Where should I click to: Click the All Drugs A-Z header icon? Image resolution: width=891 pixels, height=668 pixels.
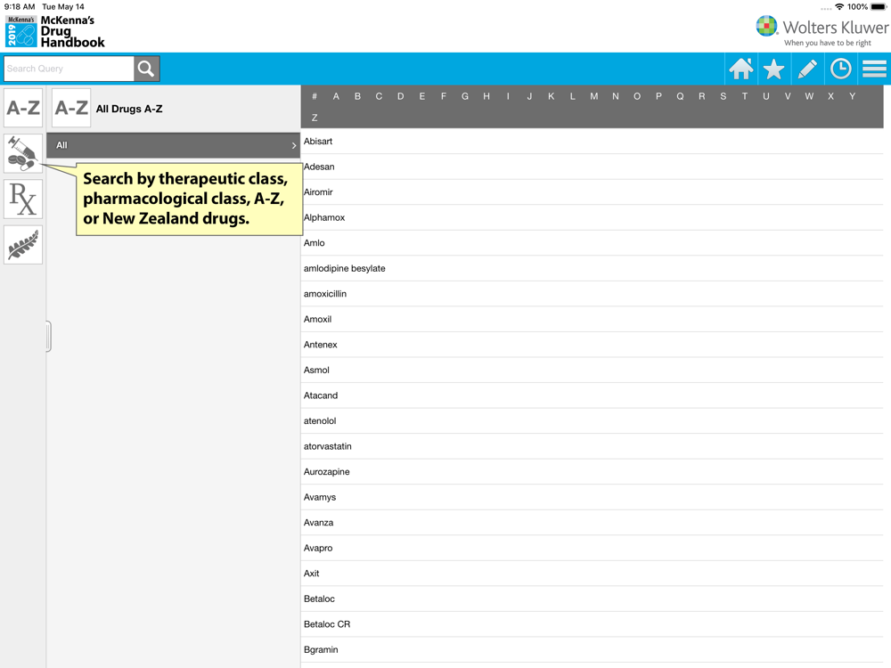pyautogui.click(x=71, y=108)
